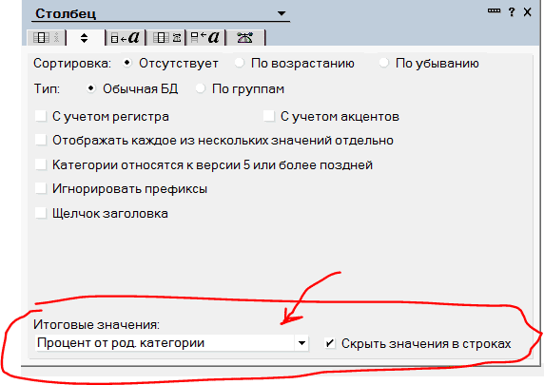Collapse the properties box with bar icon
The image size is (544, 385).
coord(494,11)
